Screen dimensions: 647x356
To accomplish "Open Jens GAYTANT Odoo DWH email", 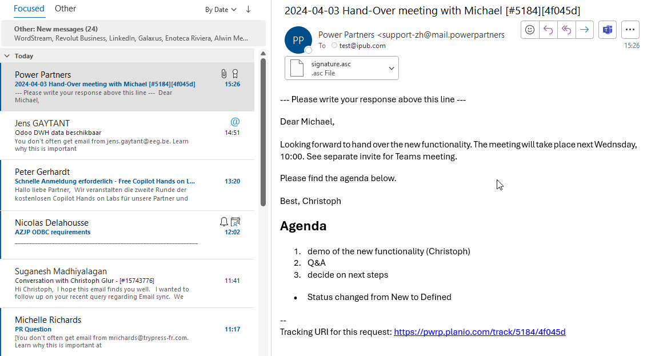I will point(127,135).
